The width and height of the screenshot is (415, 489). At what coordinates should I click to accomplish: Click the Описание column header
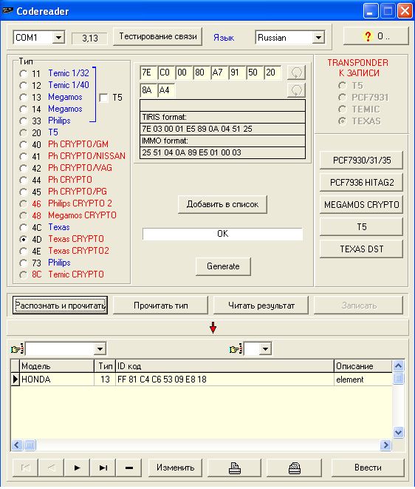[x=363, y=366]
